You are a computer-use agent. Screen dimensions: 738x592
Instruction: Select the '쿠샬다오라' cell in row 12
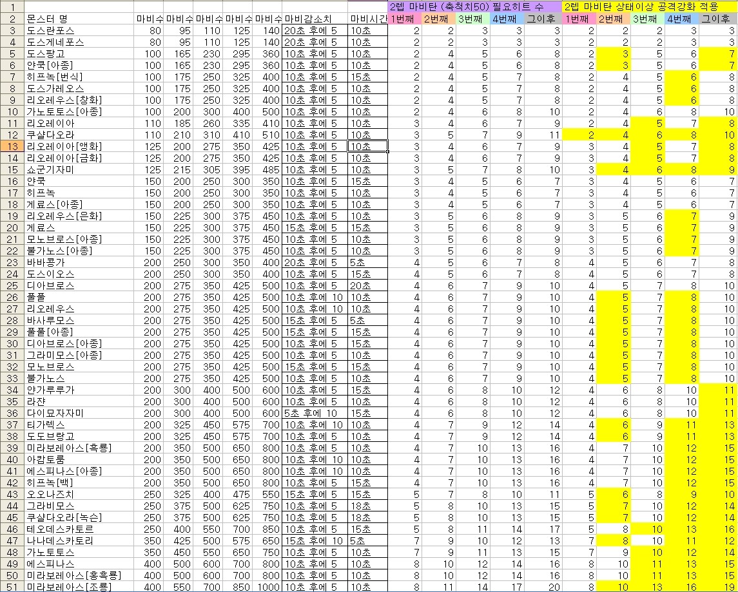point(51,135)
